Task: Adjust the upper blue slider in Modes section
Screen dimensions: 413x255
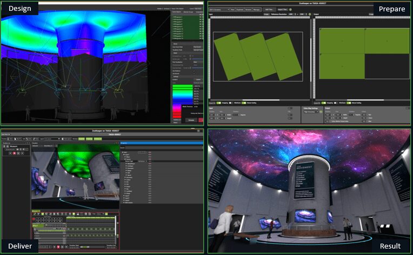Action: [x=197, y=59]
